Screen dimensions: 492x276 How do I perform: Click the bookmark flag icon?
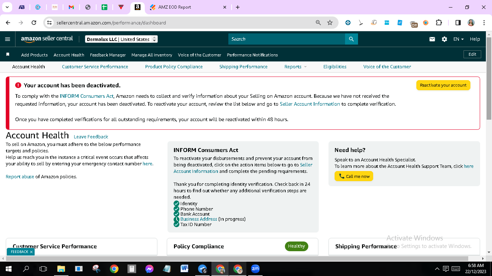click(8, 55)
